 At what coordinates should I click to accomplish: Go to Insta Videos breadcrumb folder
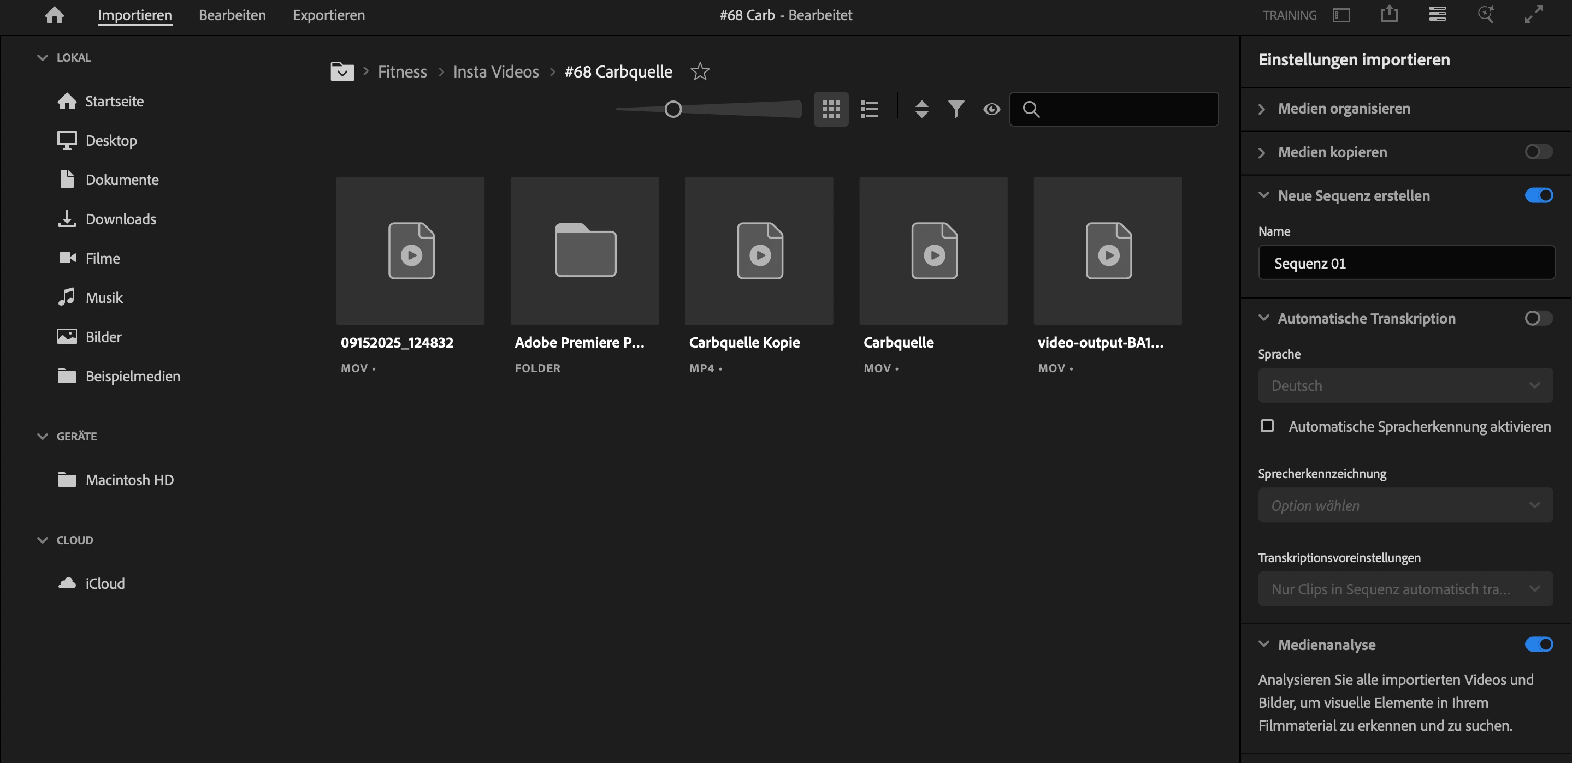[495, 72]
